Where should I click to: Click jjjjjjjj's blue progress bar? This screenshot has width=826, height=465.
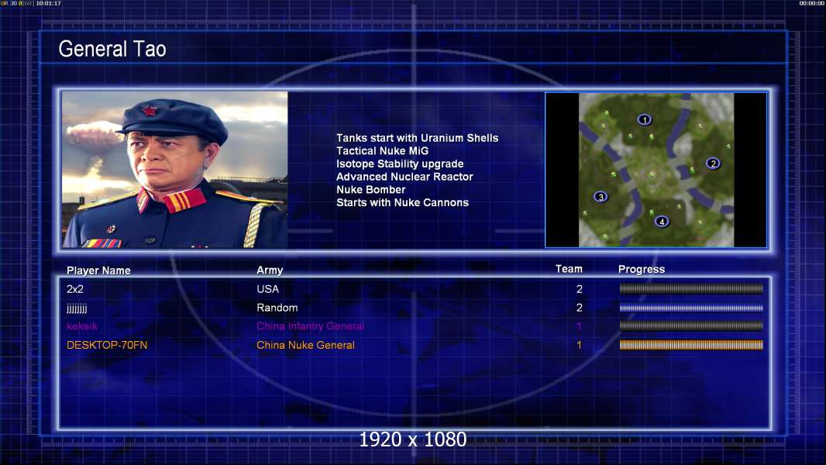click(x=691, y=308)
